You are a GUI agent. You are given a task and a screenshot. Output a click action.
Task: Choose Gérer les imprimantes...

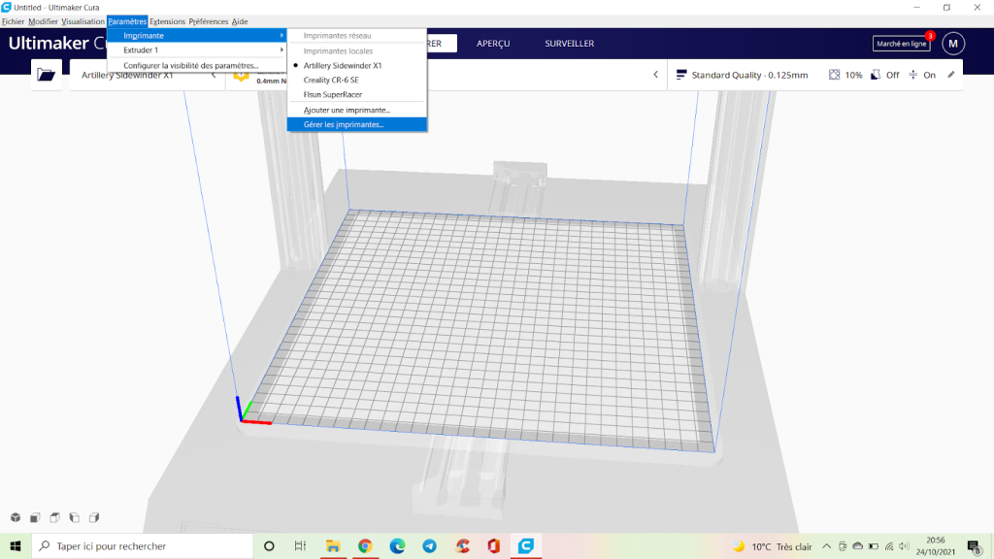pos(356,124)
